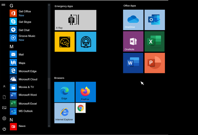Click the Movies & TV app icon
The image size is (198, 135).
point(13,87)
